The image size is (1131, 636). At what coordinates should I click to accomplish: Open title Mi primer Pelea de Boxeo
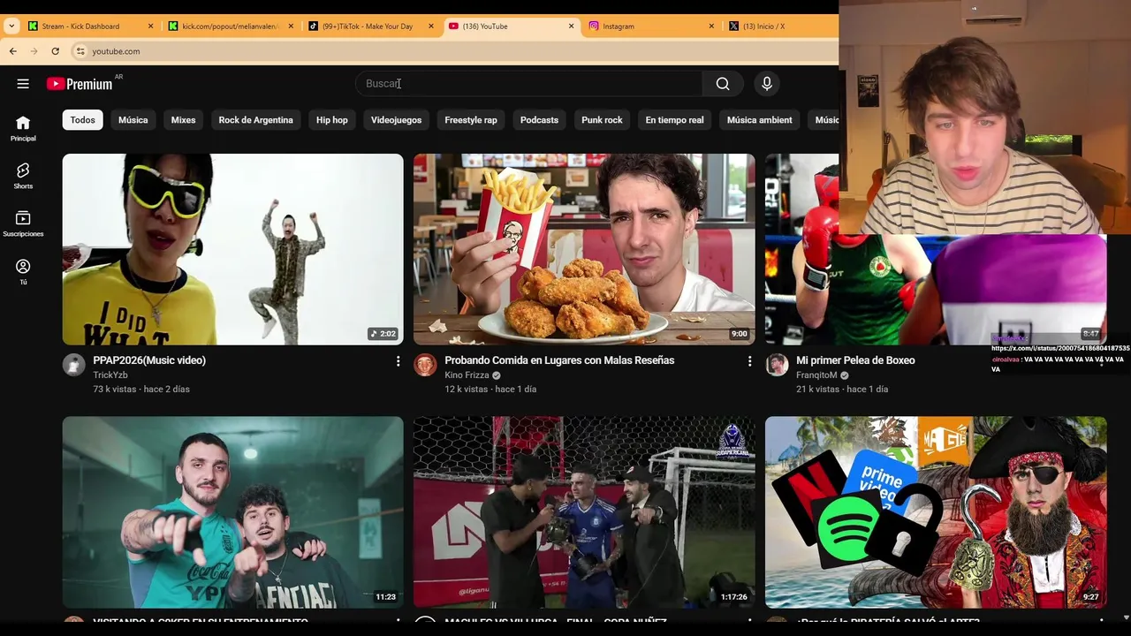(855, 360)
